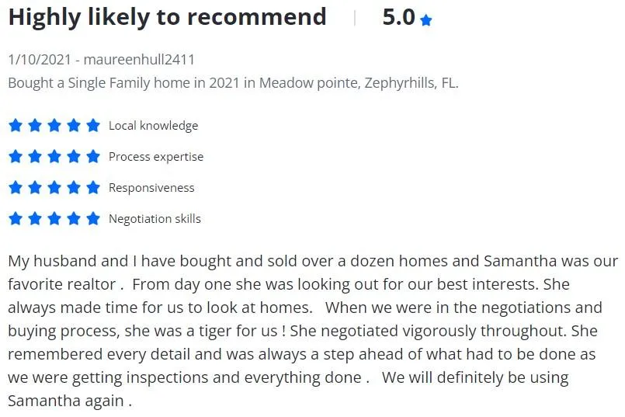Click the review paragraph about Samantha
Image resolution: width=625 pixels, height=417 pixels.
[x=313, y=331]
